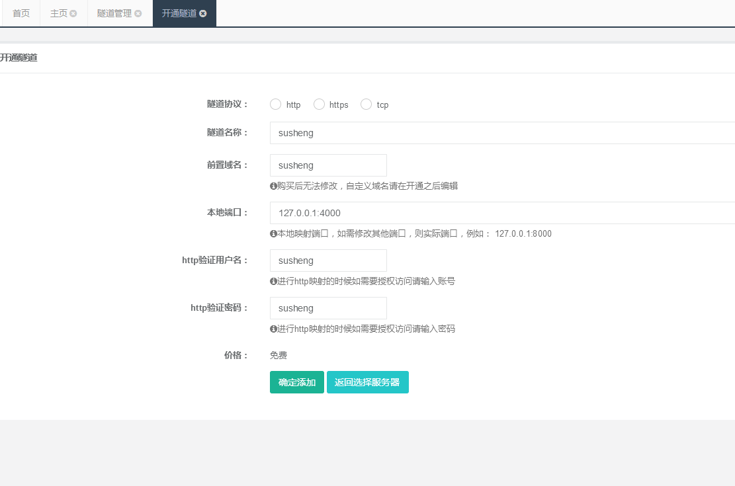The width and height of the screenshot is (735, 486).
Task: Close the 开通隧道 tab
Action: [x=202, y=14]
